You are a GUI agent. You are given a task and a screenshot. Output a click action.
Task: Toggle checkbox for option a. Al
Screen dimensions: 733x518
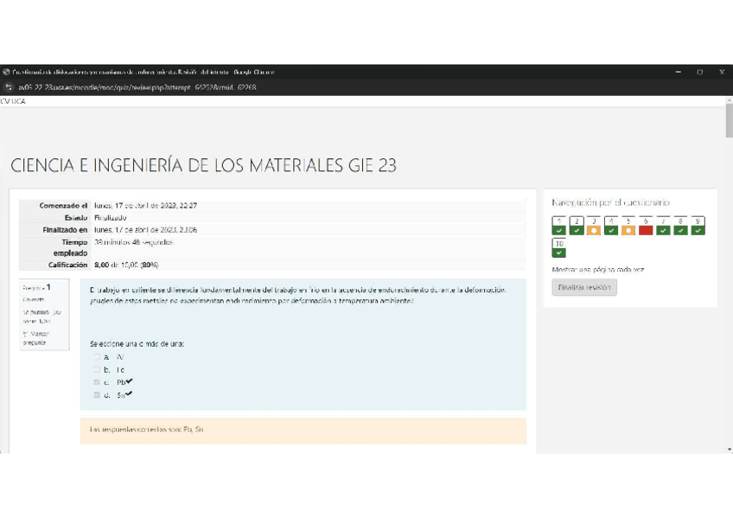[97, 356]
